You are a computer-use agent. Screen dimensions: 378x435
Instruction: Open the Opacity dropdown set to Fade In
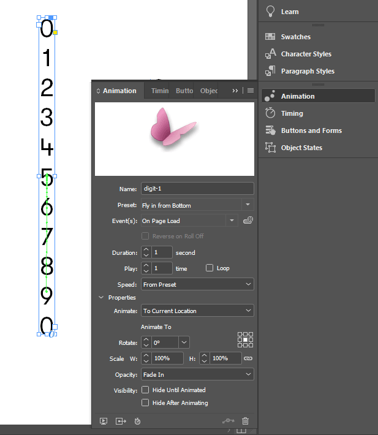point(197,374)
